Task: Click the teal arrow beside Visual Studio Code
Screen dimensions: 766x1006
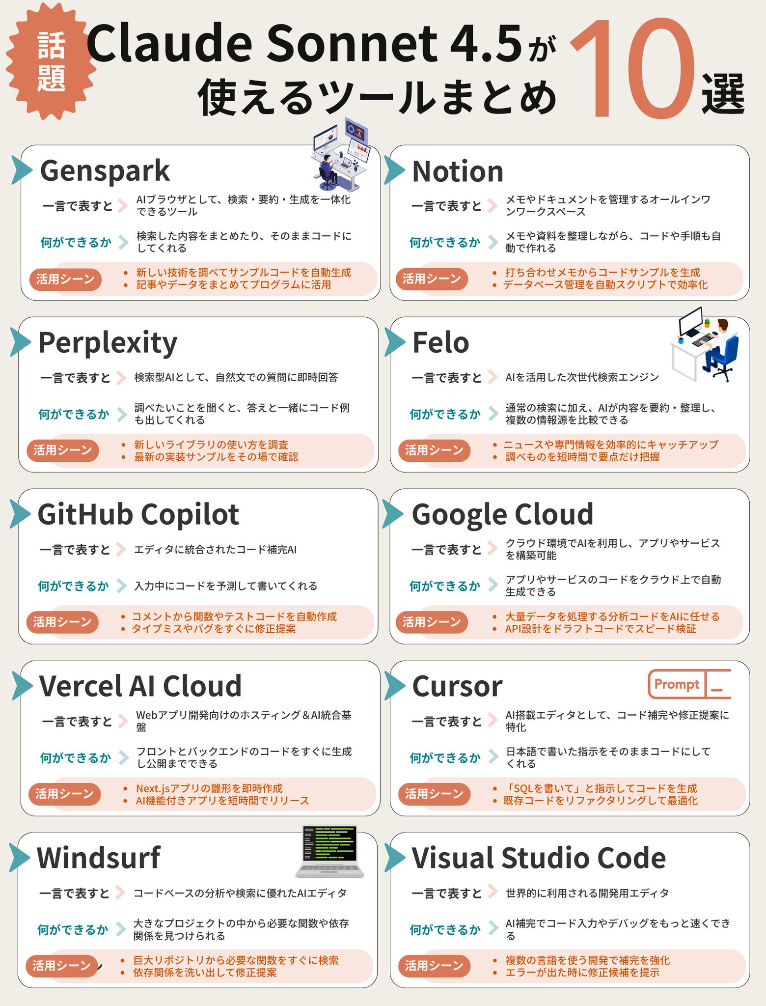Action: (395, 858)
